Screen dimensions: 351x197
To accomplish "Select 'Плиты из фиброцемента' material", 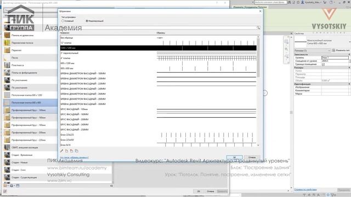I will pyautogui.click(x=31, y=73).
